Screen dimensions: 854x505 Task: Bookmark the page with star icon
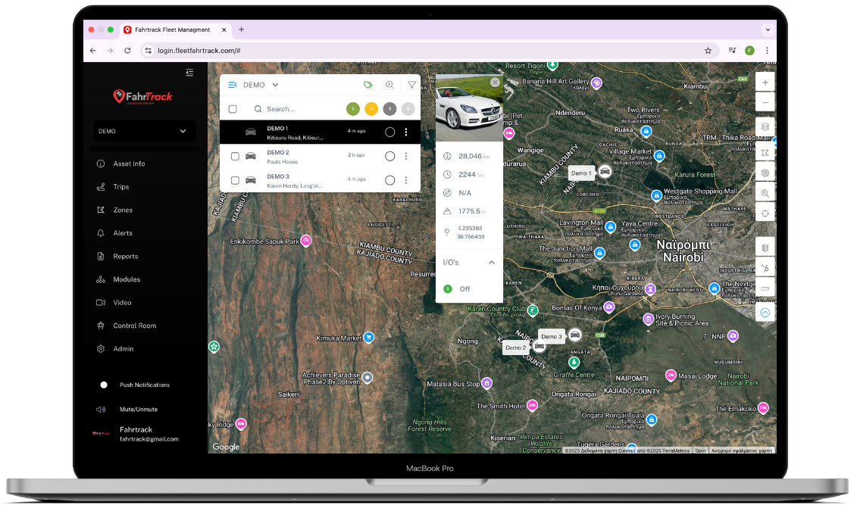708,51
